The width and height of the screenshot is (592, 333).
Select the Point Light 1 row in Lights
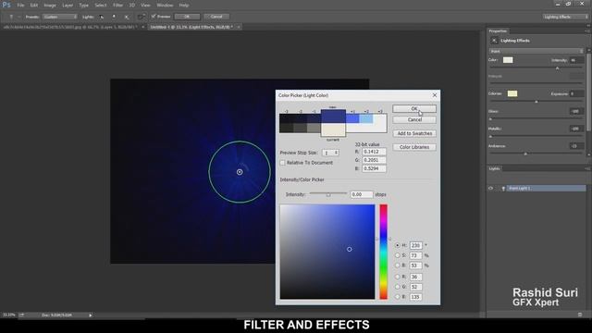[536, 188]
